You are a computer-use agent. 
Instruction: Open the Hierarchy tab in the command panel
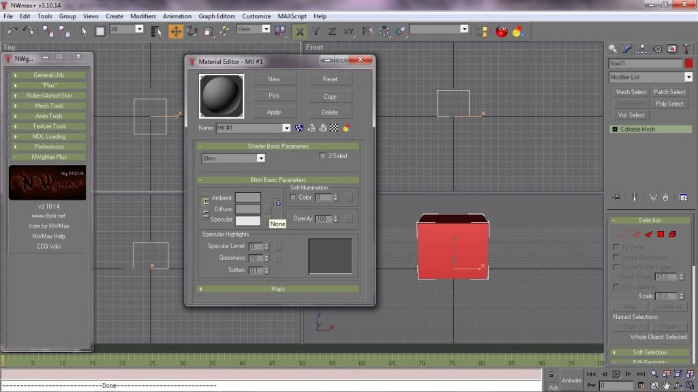click(x=642, y=49)
